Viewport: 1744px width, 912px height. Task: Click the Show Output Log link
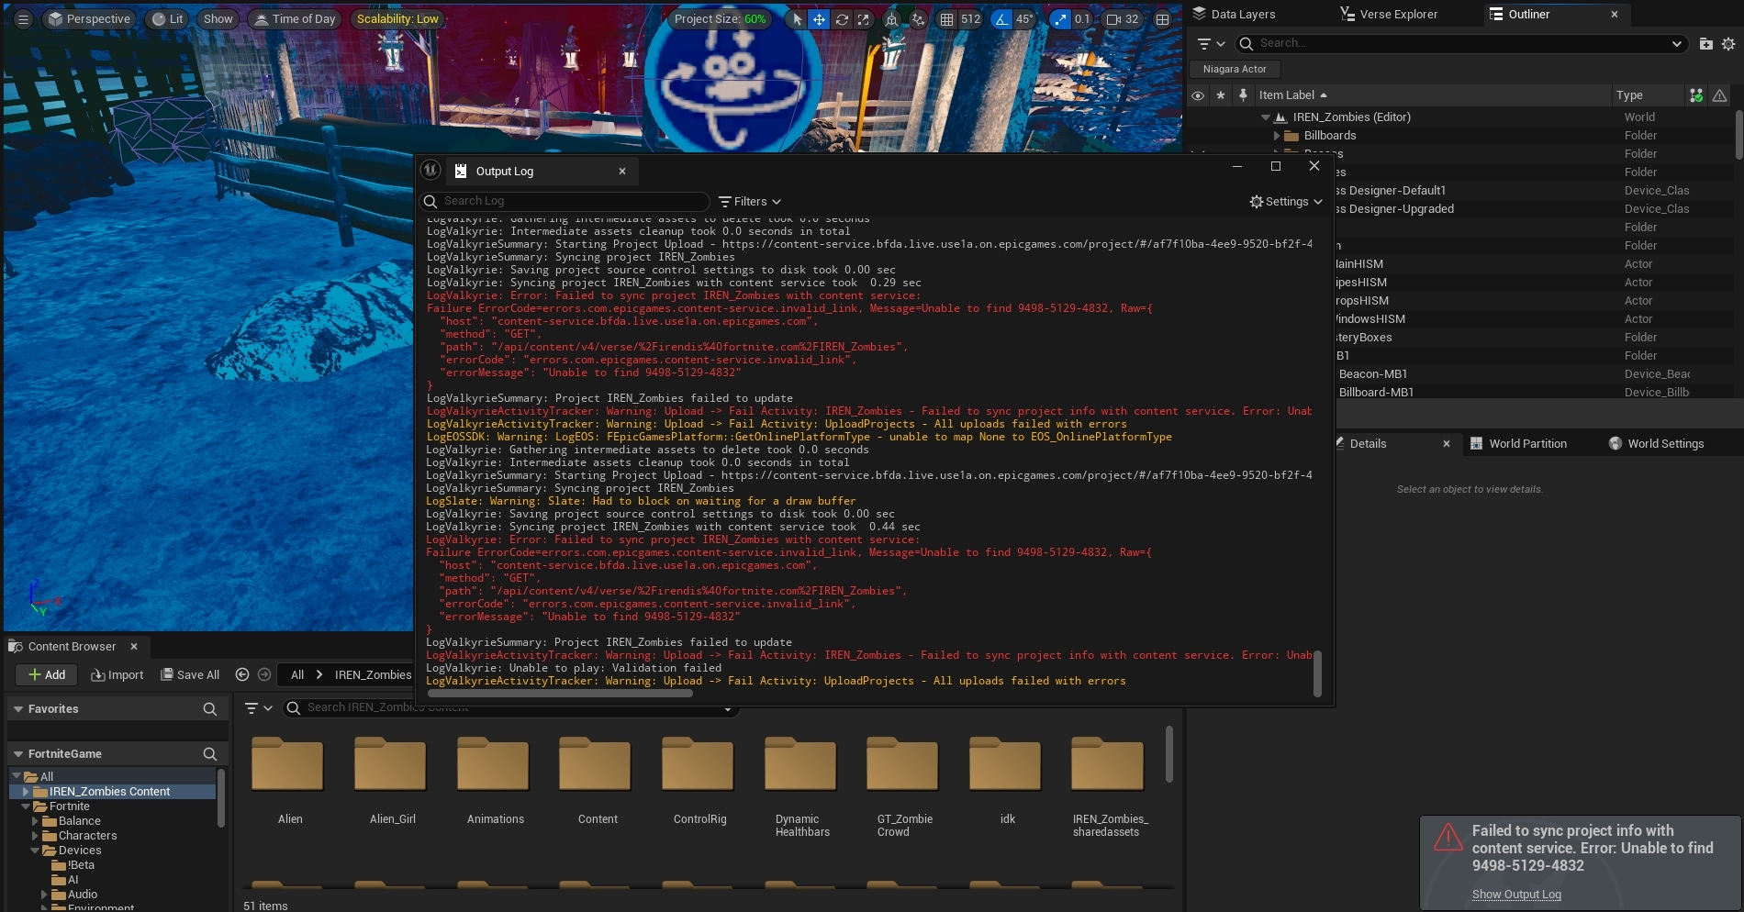[1516, 895]
